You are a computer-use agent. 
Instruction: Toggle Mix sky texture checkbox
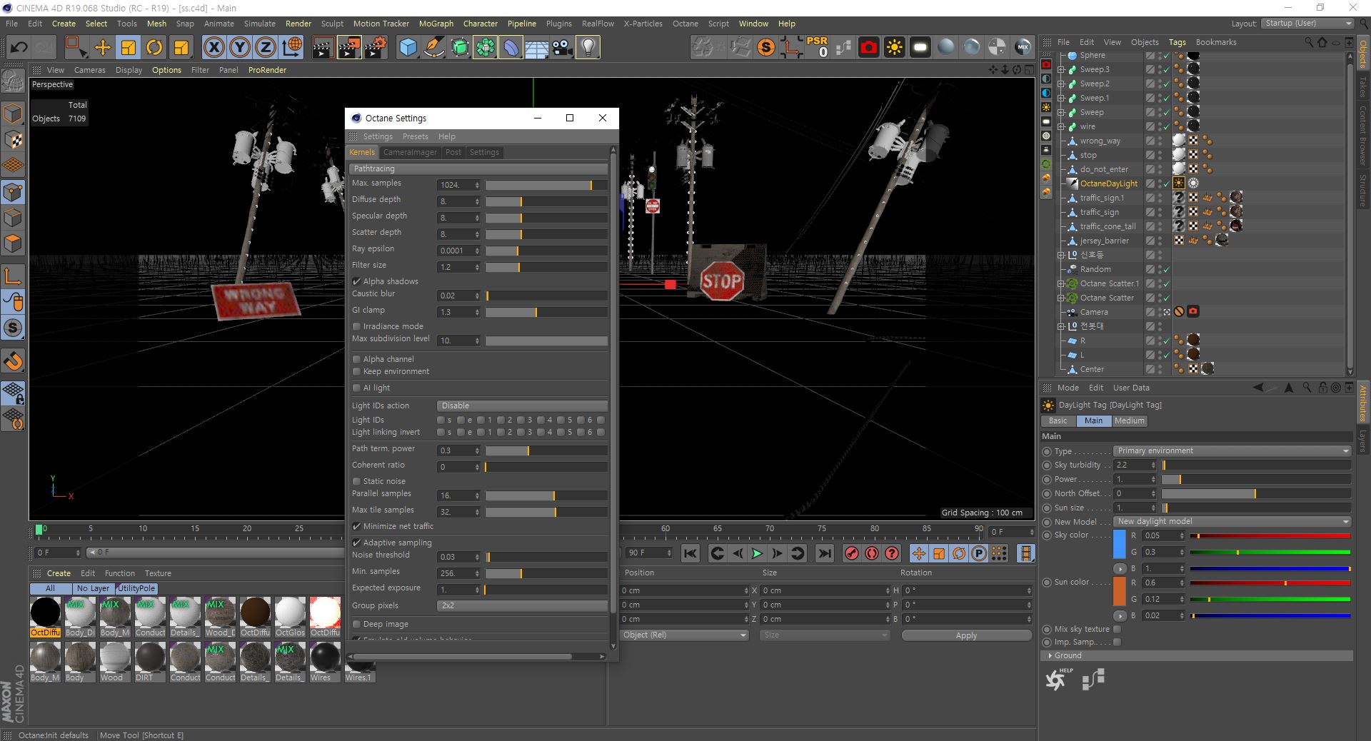pyautogui.click(x=1117, y=629)
